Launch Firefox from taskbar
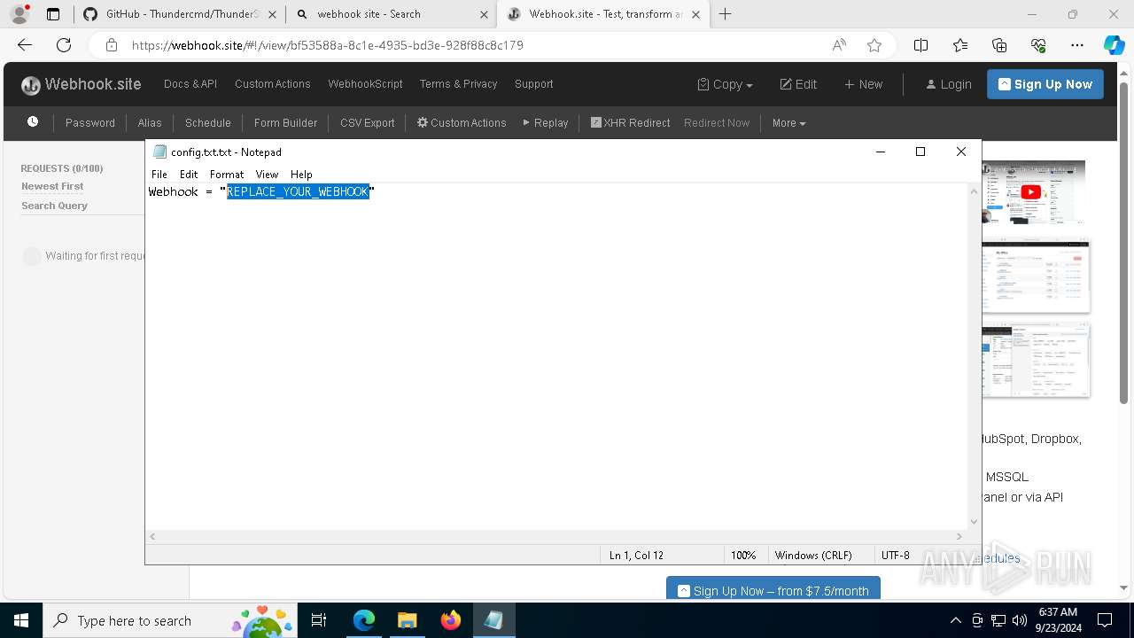Screen dimensions: 1134x638 click(450, 620)
